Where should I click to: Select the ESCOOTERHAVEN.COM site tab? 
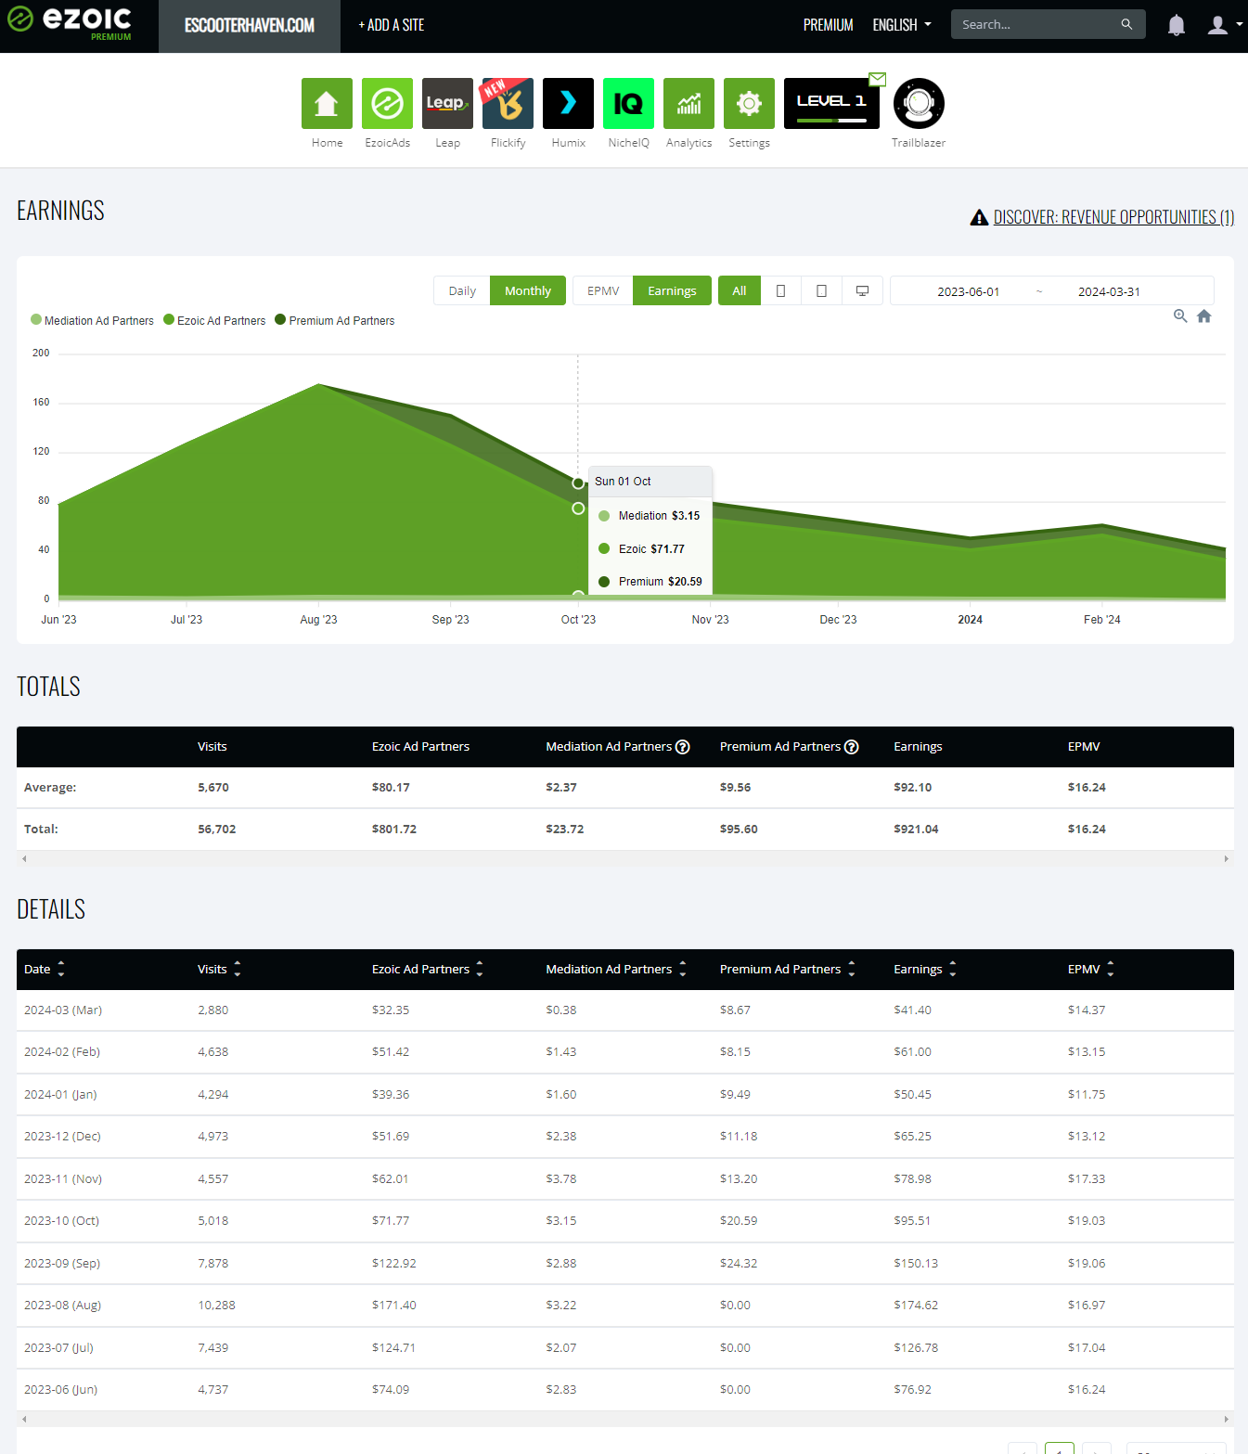click(x=250, y=26)
